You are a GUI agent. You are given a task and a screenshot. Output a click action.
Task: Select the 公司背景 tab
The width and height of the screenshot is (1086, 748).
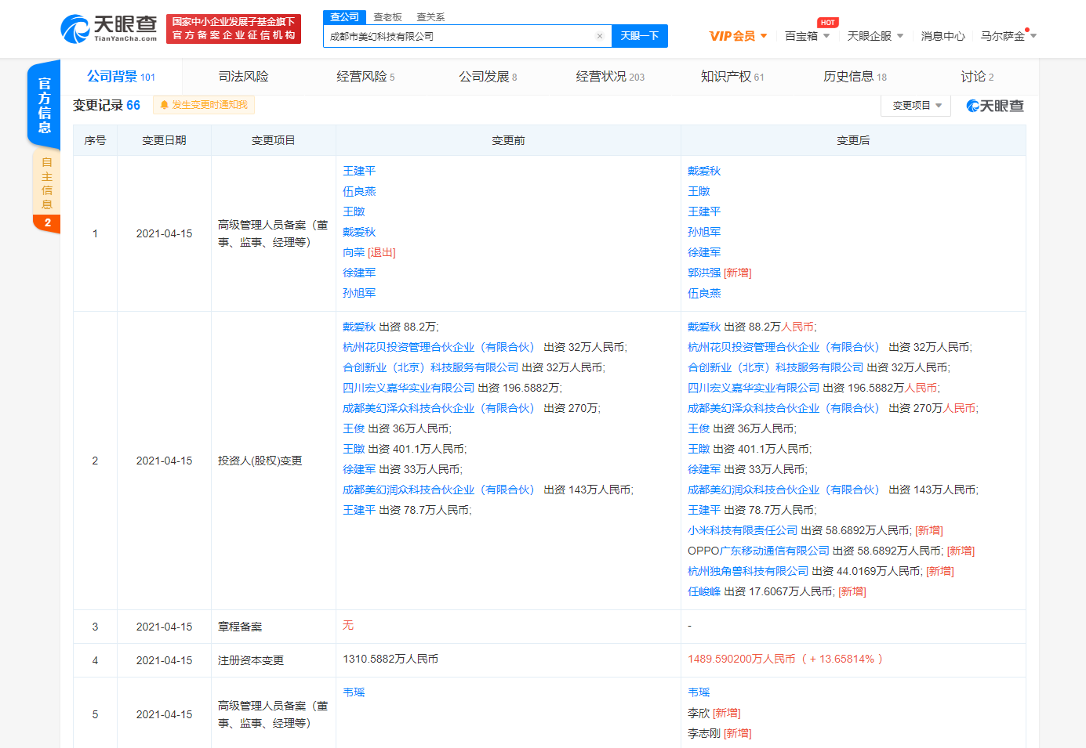coord(122,77)
